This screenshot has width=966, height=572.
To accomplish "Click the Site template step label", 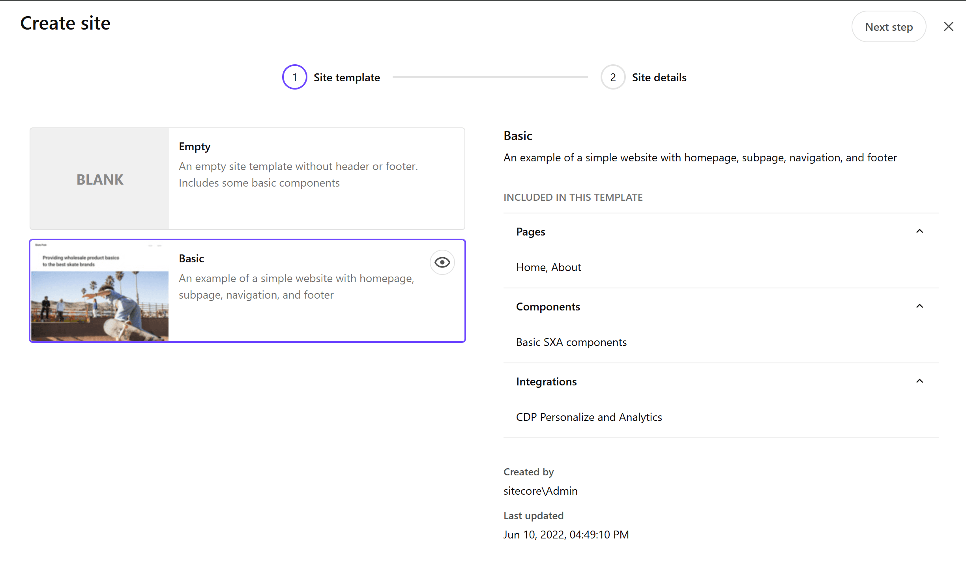I will coord(346,77).
